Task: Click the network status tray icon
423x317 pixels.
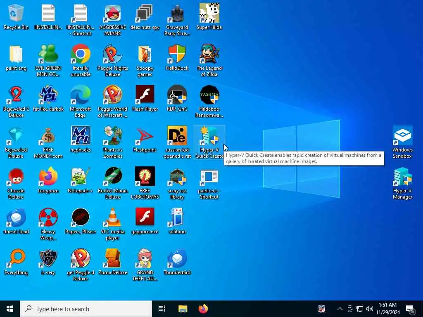Action: (360, 309)
